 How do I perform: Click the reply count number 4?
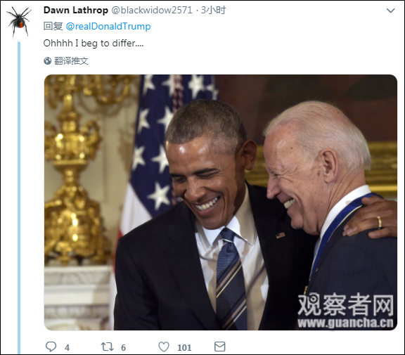tap(67, 348)
